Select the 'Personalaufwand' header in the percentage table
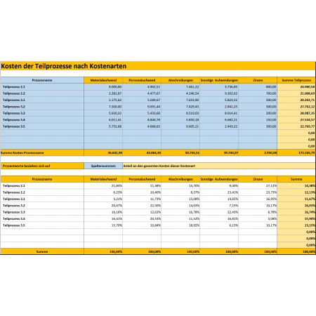Image resolution: width=316 pixels, height=316 pixels. (x=142, y=179)
